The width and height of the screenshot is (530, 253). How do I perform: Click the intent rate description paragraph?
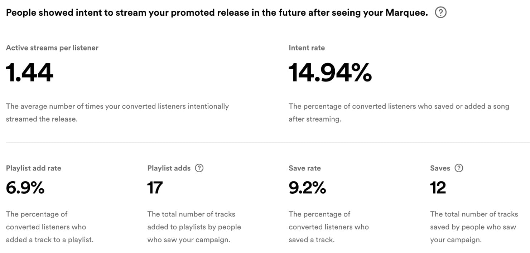pos(399,113)
